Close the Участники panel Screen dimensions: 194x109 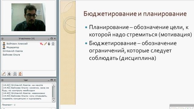click(55, 38)
